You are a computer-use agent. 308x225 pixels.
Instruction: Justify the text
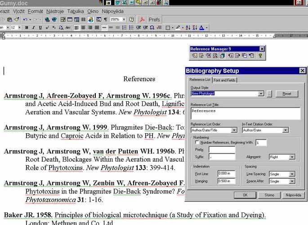[x=97, y=27]
